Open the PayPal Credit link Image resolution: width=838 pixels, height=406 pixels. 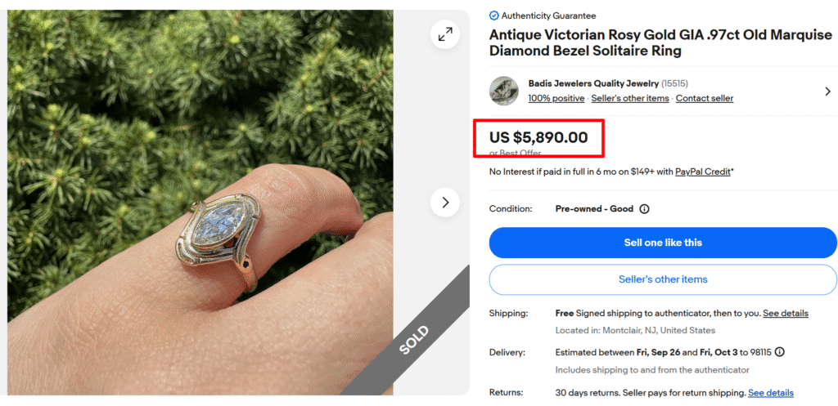702,172
